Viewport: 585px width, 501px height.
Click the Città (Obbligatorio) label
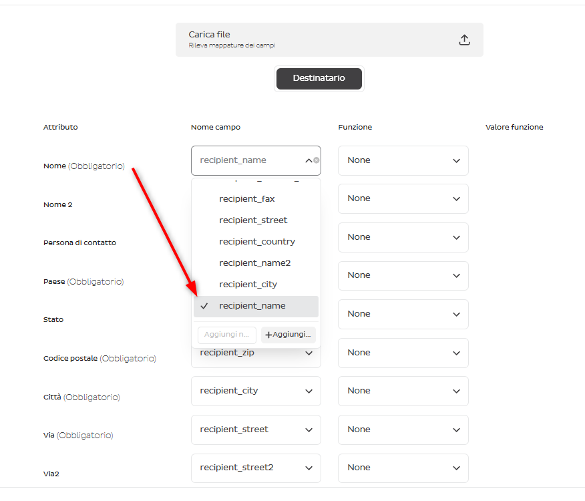coord(81,397)
